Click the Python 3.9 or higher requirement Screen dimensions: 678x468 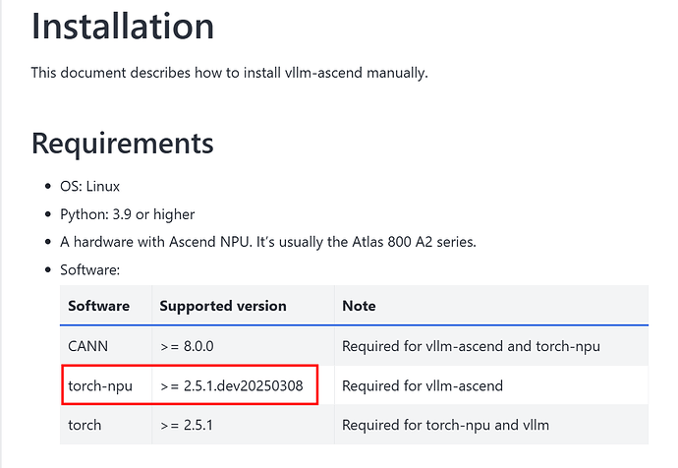point(128,214)
